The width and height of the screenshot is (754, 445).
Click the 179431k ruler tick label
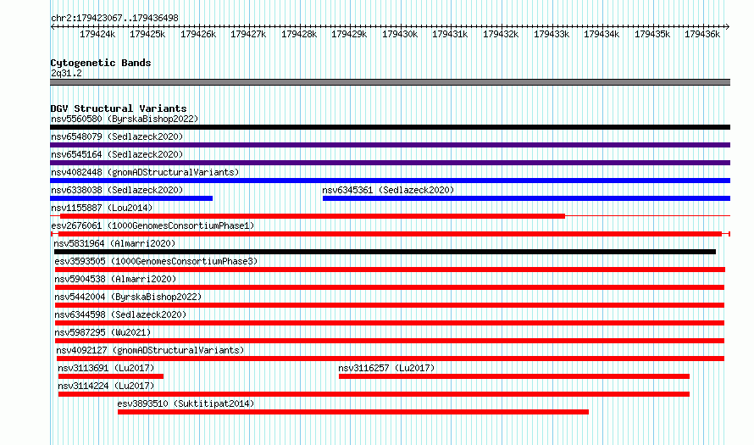click(450, 34)
